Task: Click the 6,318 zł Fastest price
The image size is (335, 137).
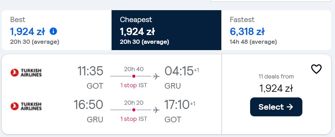Action: [x=247, y=32]
